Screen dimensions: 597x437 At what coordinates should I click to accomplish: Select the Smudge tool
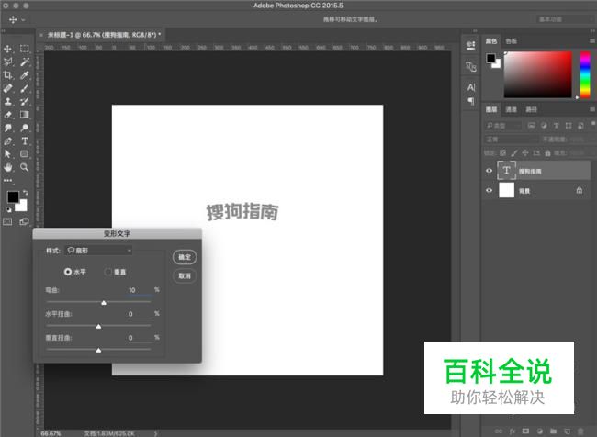click(7, 128)
